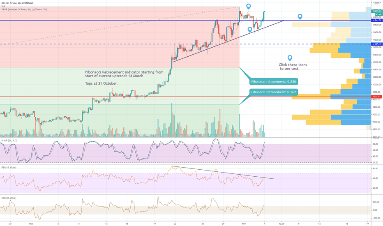The height and width of the screenshot is (226, 383).
Task: Click the 9000.00 price axis label
Action: [377, 122]
